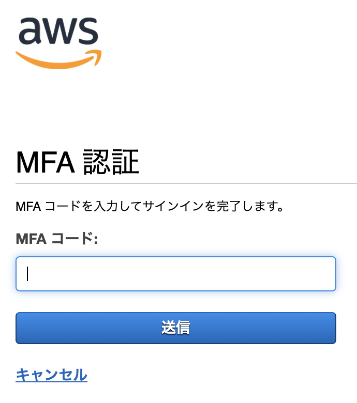Image resolution: width=357 pixels, height=403 pixels.
Task: Select the empty MFA code textbox
Action: pyautogui.click(x=176, y=274)
